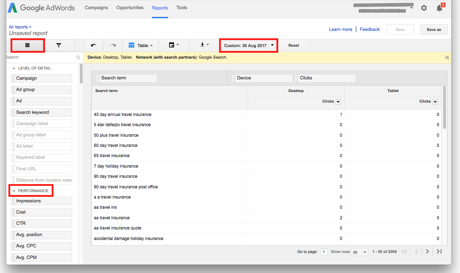The width and height of the screenshot is (460, 273).
Task: Select row '90 day travel insurance post office'
Action: pyautogui.click(x=267, y=187)
